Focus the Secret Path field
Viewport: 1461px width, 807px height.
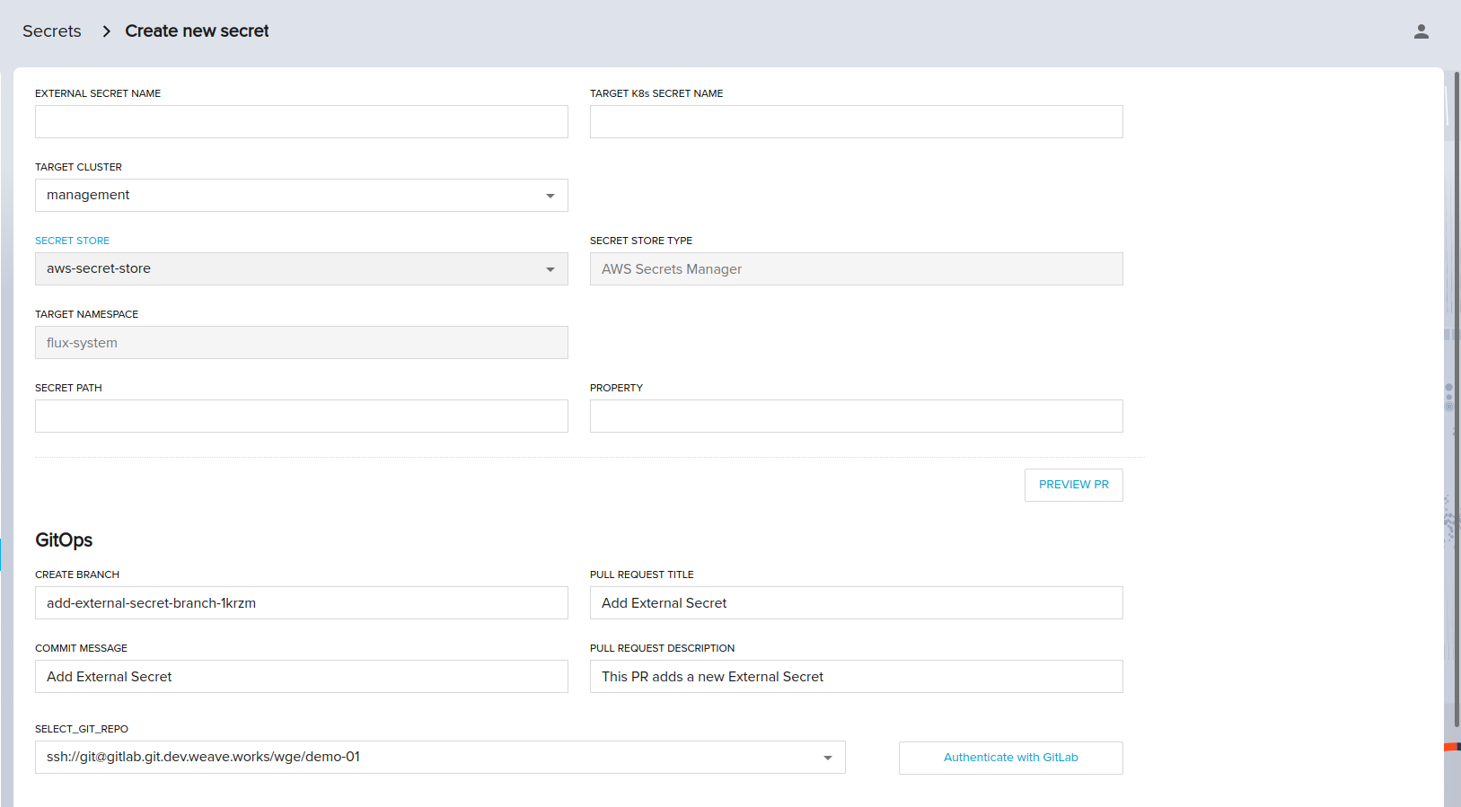coord(302,417)
